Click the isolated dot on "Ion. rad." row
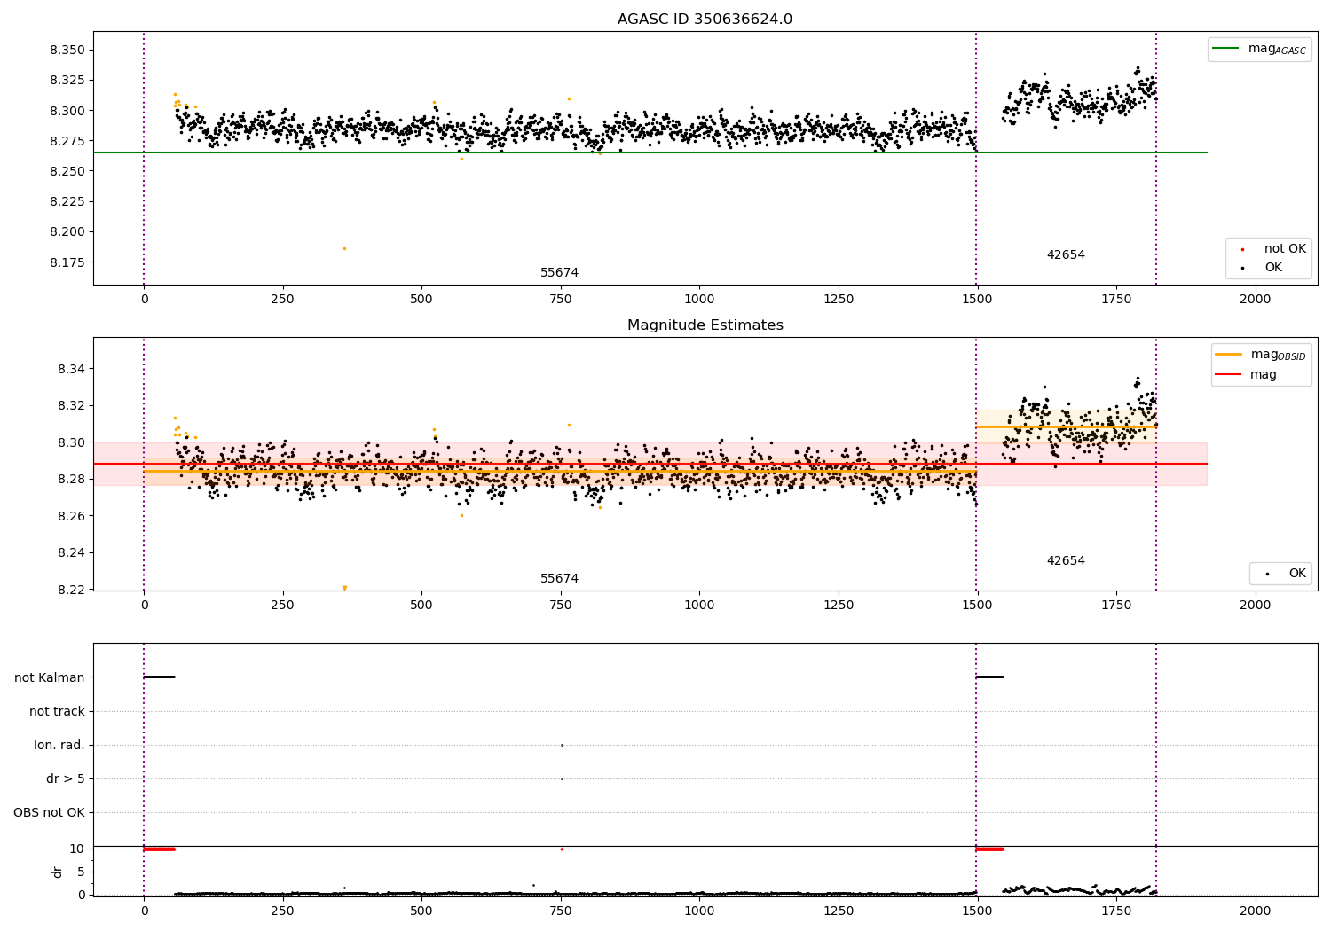 click(562, 745)
